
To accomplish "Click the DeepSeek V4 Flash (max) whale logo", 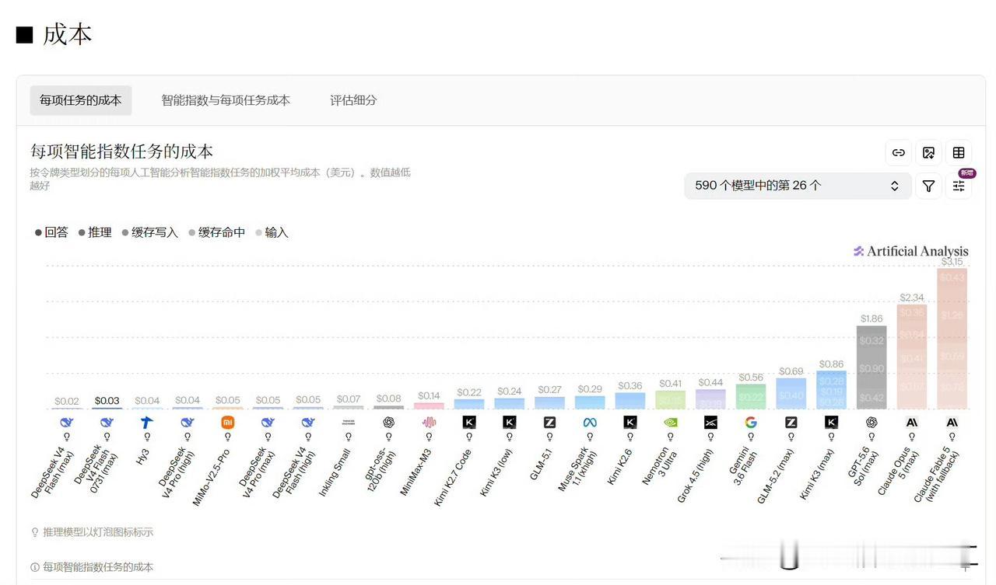I will (67, 423).
